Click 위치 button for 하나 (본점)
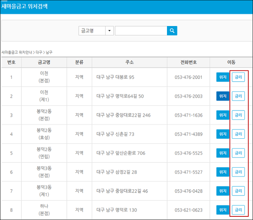Viewport: 253px width, 220px height. 223,210
